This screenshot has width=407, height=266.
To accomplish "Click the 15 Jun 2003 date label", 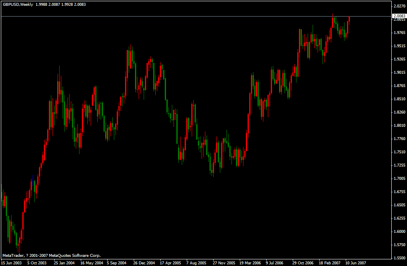I will (12, 263).
